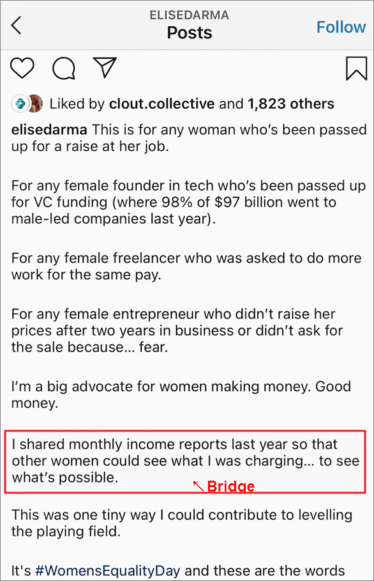Click the female freelancer paragraph
This screenshot has width=374, height=581.
186,267
